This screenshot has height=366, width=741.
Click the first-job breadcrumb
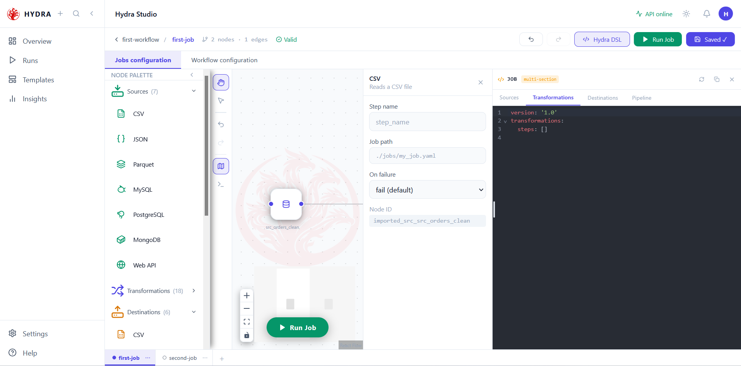pyautogui.click(x=183, y=39)
